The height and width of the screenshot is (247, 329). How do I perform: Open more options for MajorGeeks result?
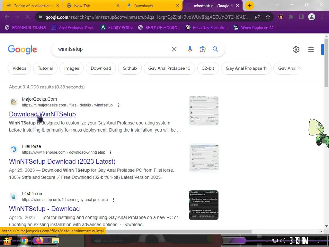pyautogui.click(x=118, y=105)
